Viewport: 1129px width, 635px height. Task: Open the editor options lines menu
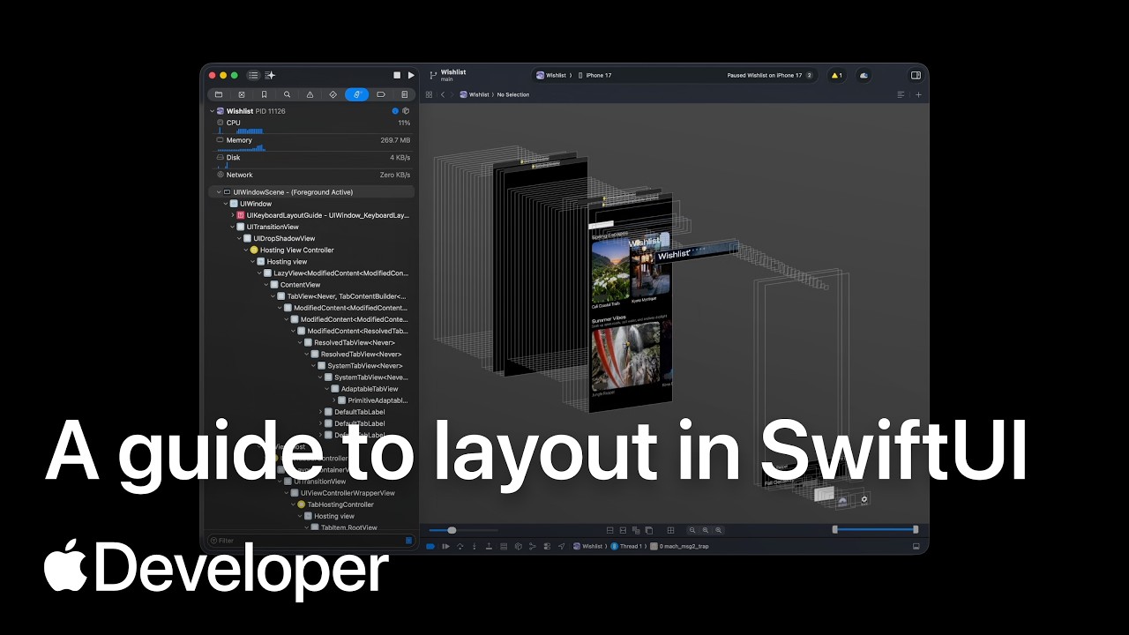pos(901,94)
